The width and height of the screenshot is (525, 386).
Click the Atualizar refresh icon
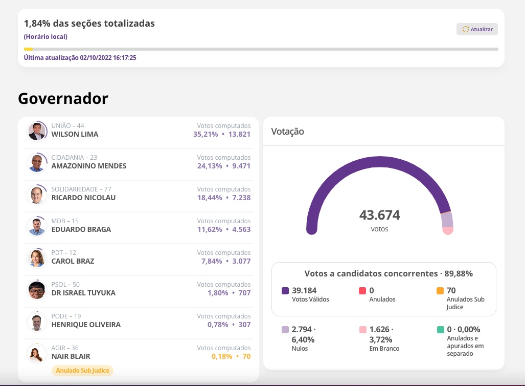(465, 29)
